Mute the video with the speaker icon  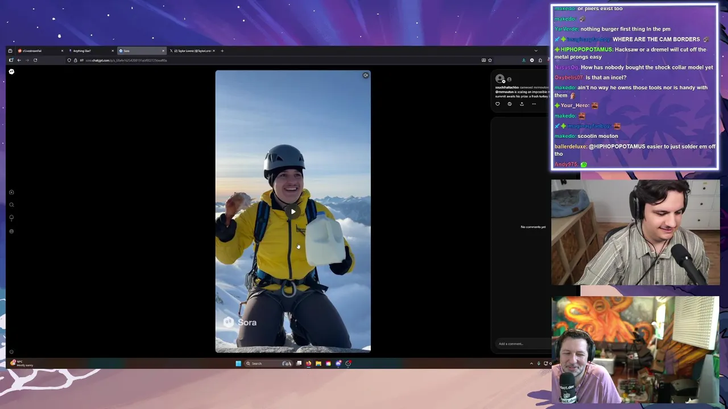(x=366, y=75)
